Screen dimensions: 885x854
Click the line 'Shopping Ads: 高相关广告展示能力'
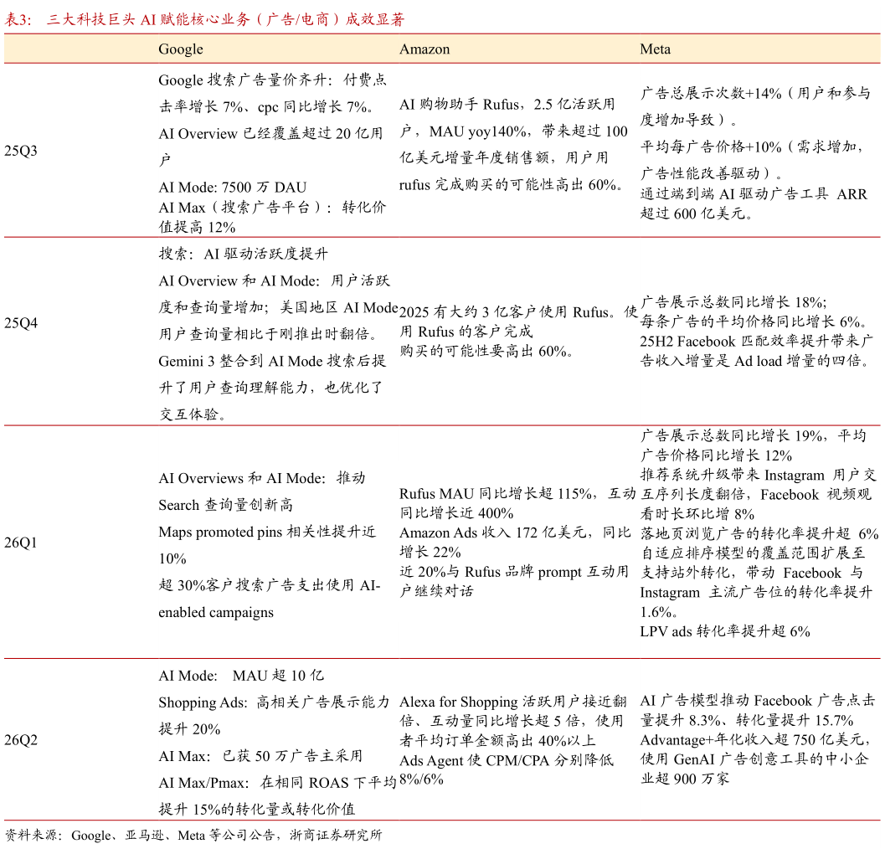274,702
